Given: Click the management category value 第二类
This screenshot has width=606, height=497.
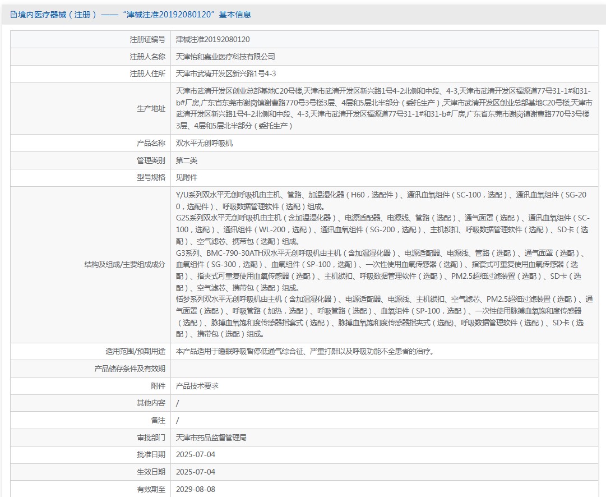Looking at the screenshot, I should point(186,160).
